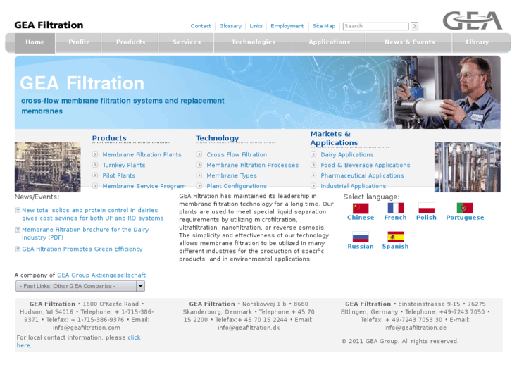Open New total solids and protein control article
The width and height of the screenshot is (512, 384).
93,214
